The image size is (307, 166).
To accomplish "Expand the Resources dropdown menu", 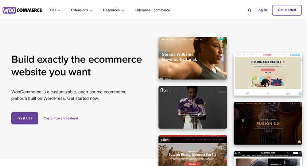I will (113, 10).
